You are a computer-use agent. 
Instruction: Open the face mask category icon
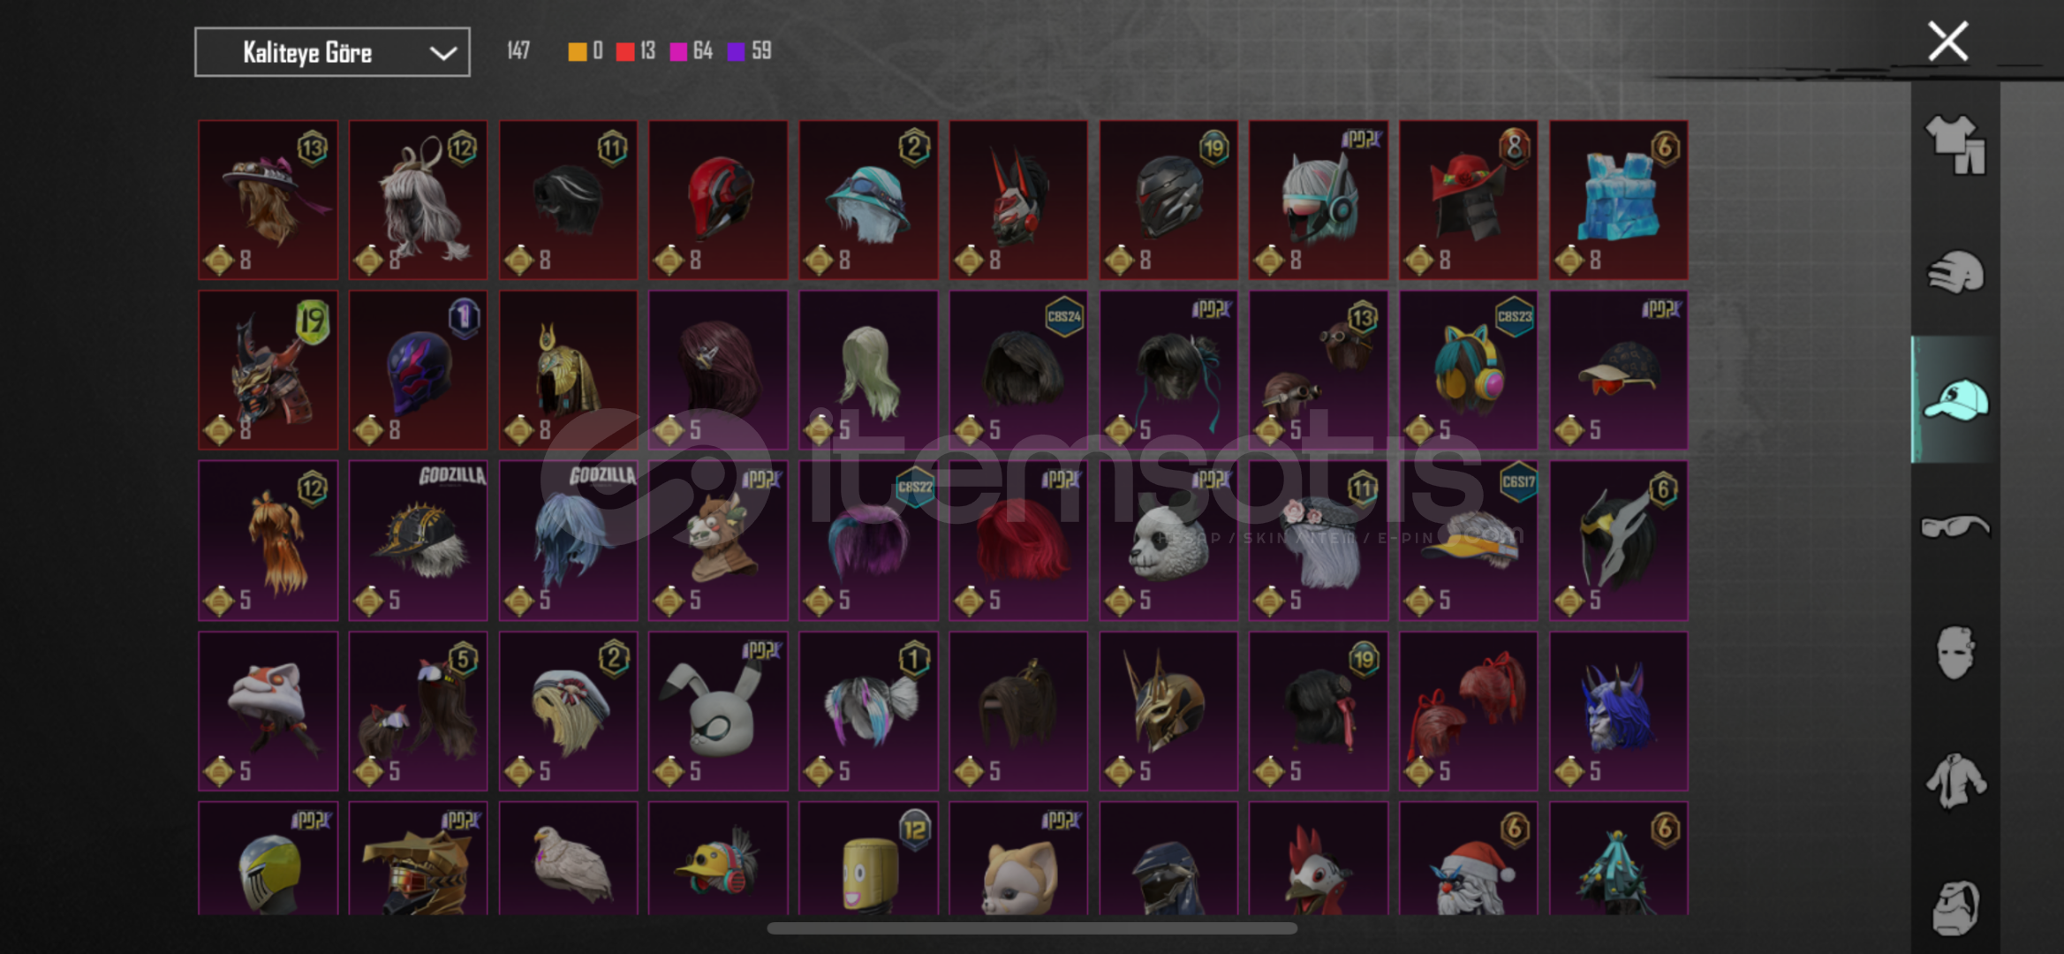pos(1955,654)
